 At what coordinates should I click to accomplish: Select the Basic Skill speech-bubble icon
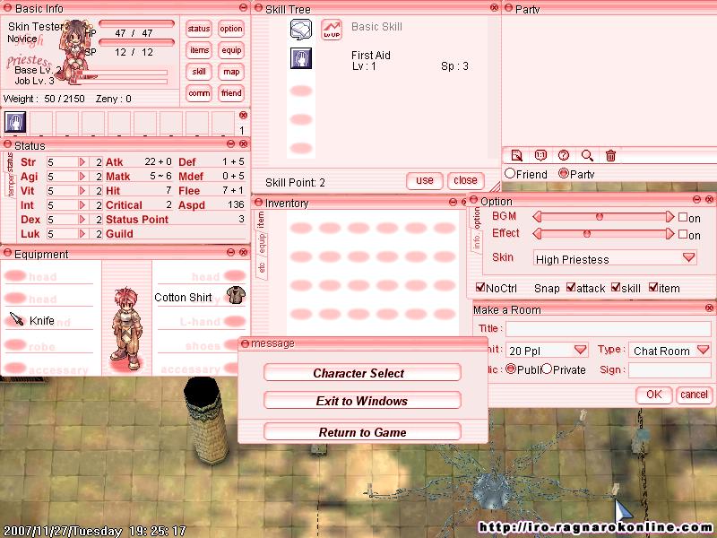(x=301, y=30)
